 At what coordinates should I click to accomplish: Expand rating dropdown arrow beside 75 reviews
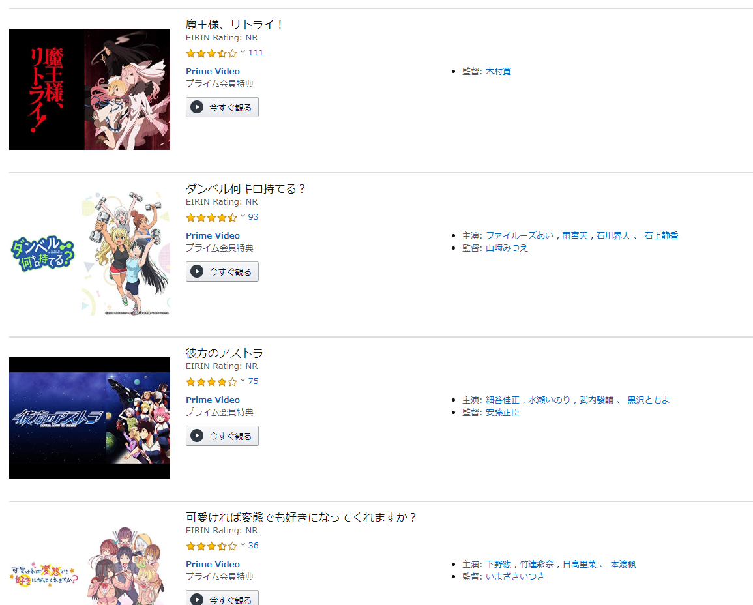point(243,381)
